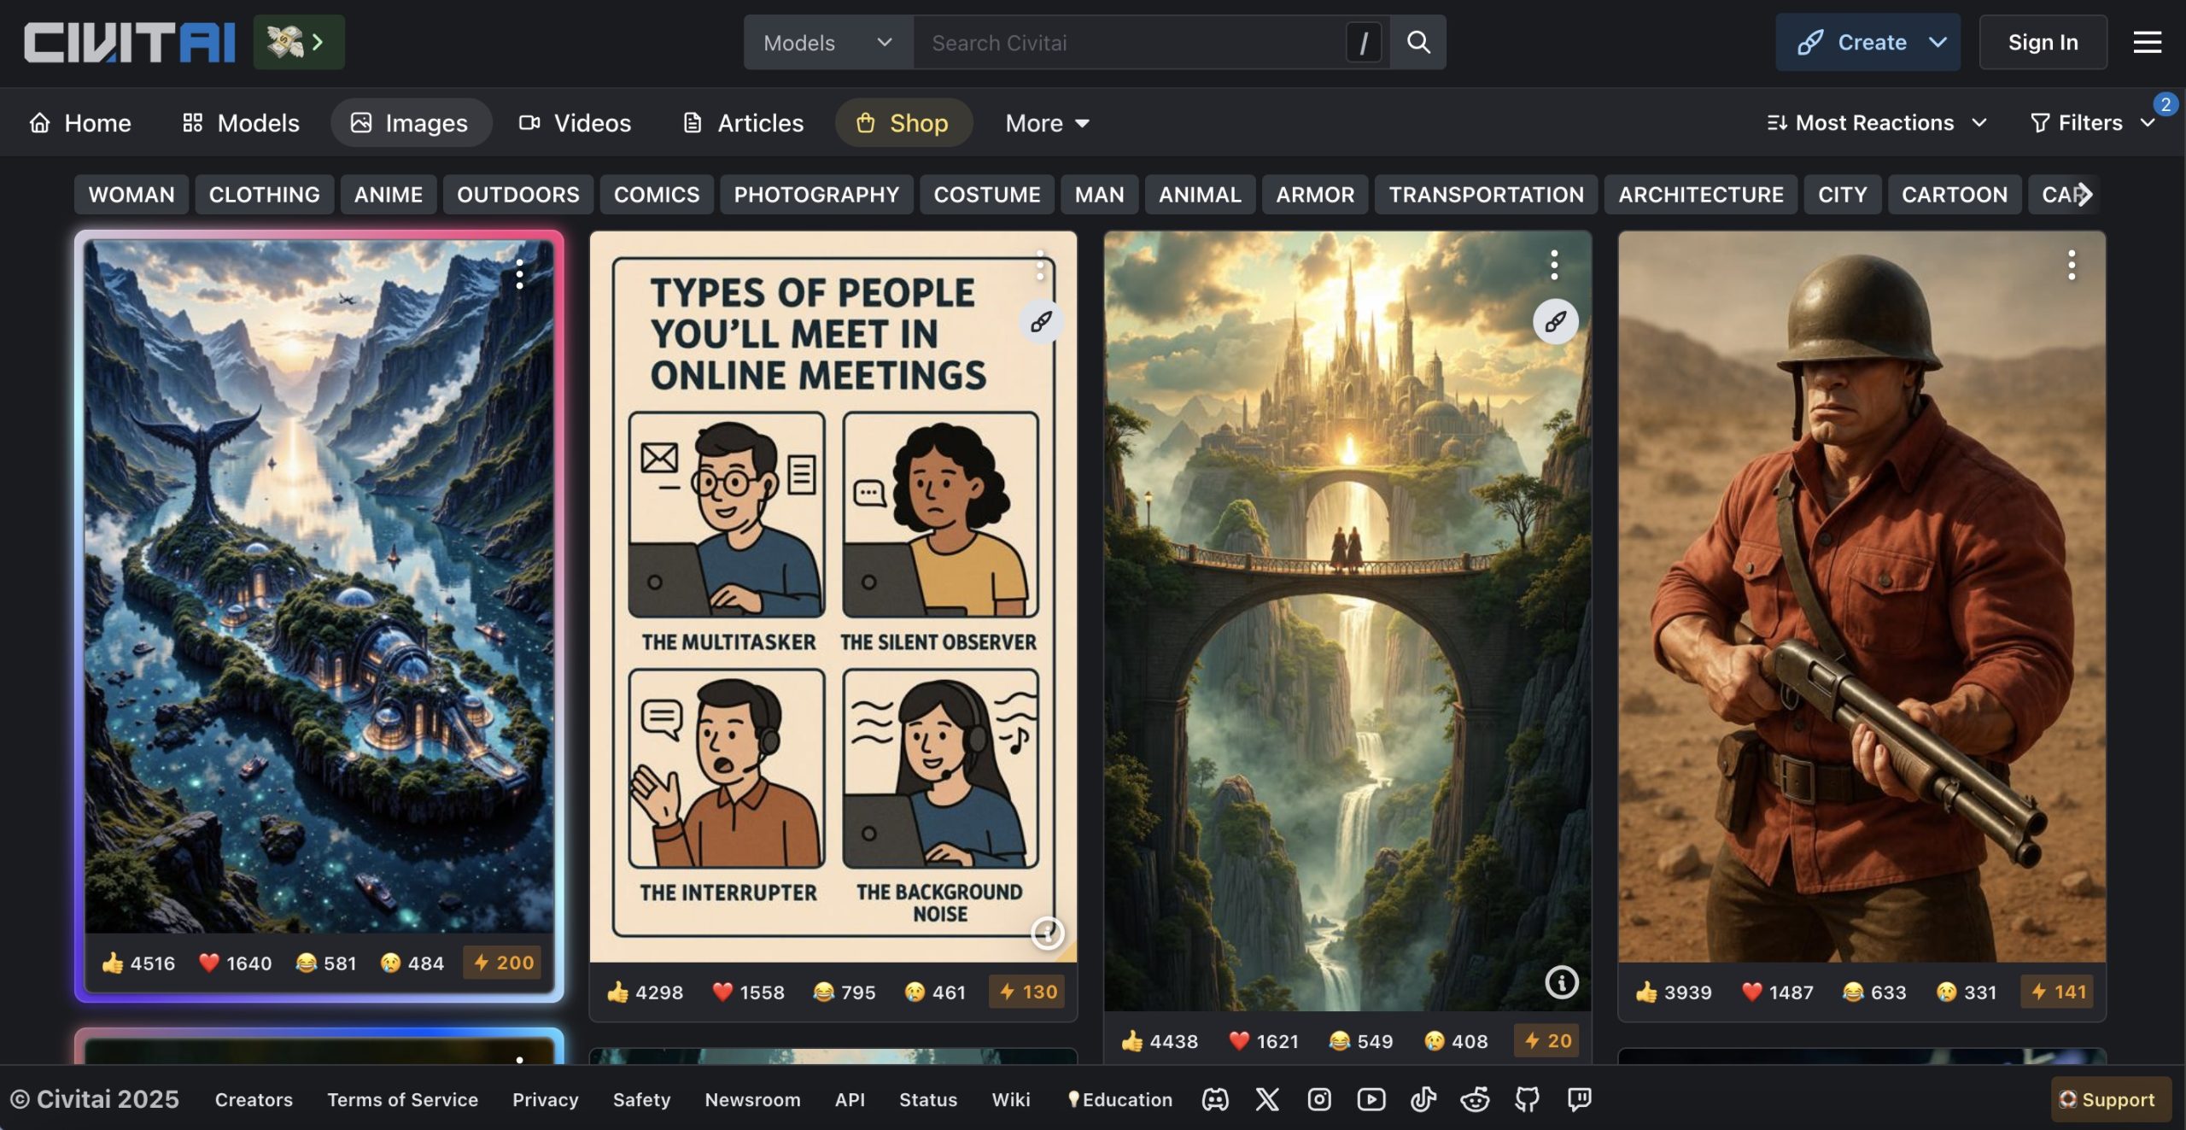The image size is (2186, 1130).
Task: Open the Wiki footer link
Action: 1011,1099
